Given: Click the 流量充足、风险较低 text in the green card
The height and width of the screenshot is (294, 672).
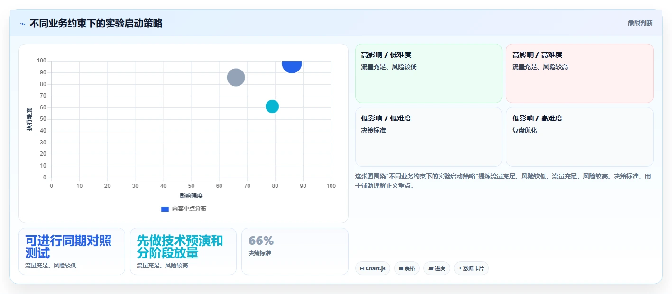Looking at the screenshot, I should 389,67.
